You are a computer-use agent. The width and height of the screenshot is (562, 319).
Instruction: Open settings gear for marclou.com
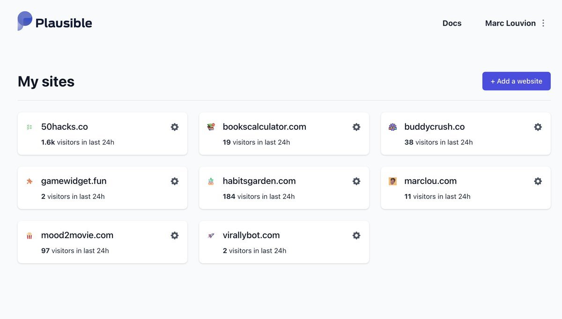[538, 181]
